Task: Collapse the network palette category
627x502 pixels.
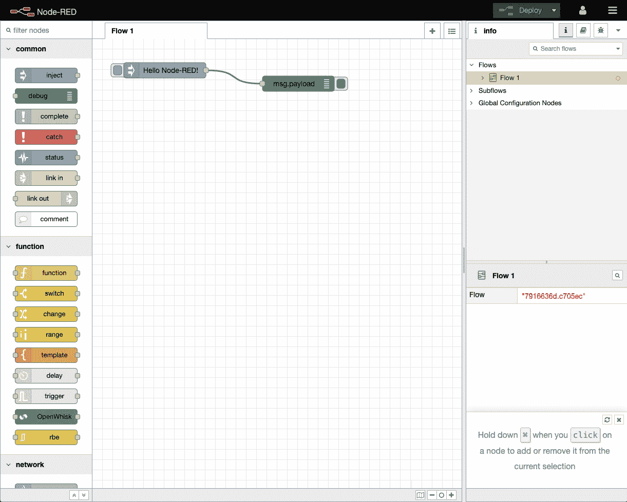Action: 46,465
